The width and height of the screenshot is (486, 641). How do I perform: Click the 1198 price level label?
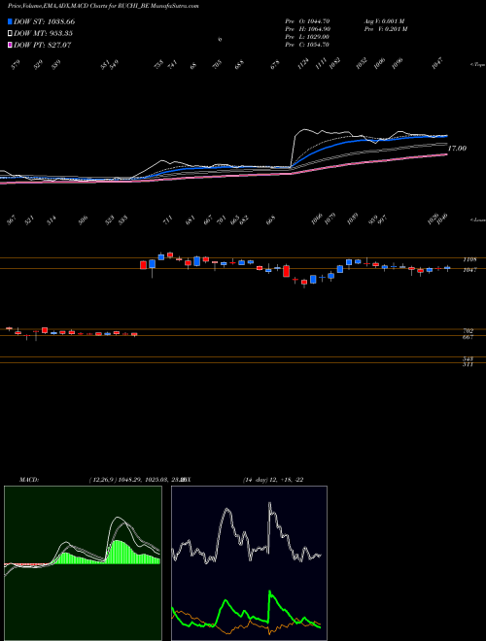tap(469, 259)
